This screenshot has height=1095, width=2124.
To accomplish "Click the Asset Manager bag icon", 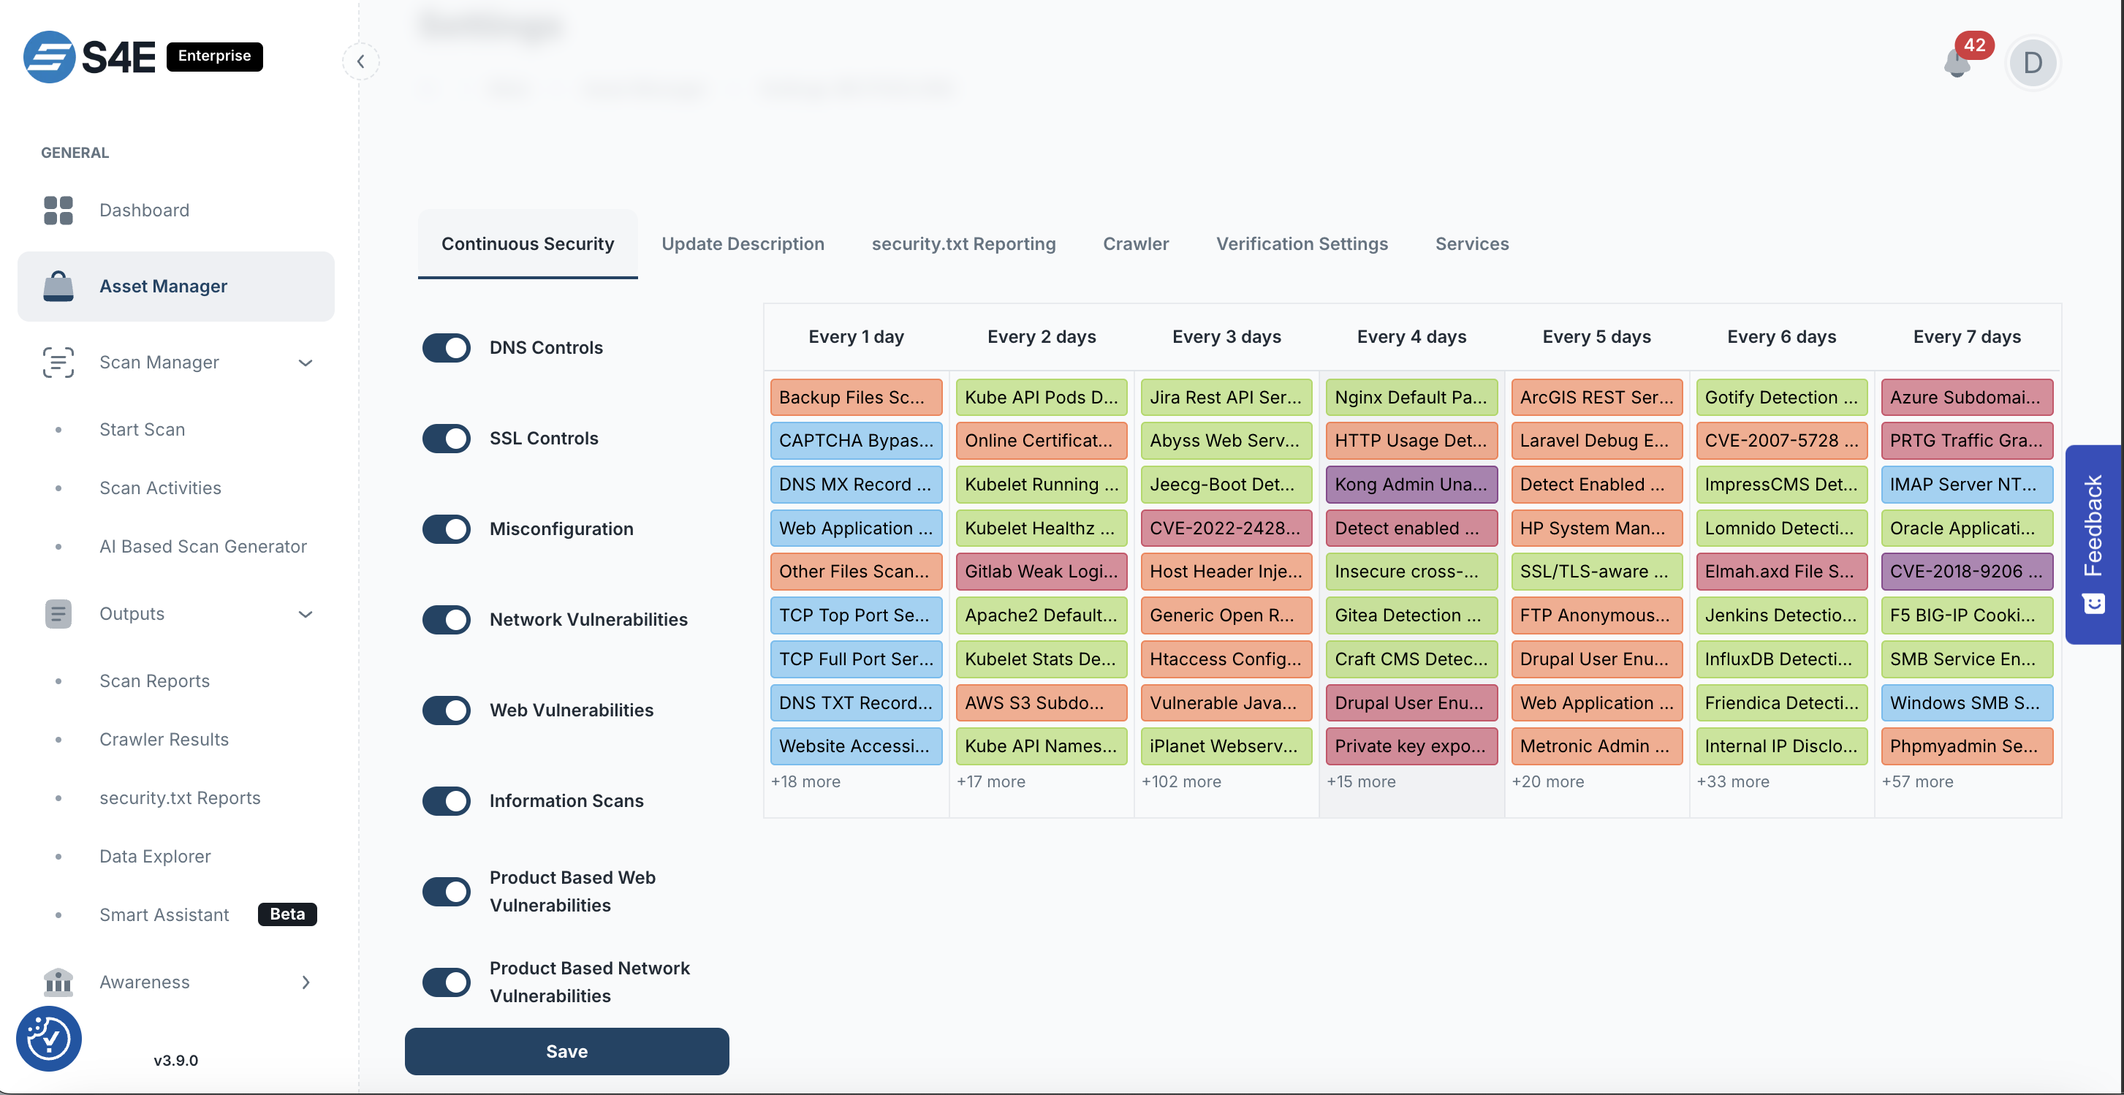I will point(58,286).
